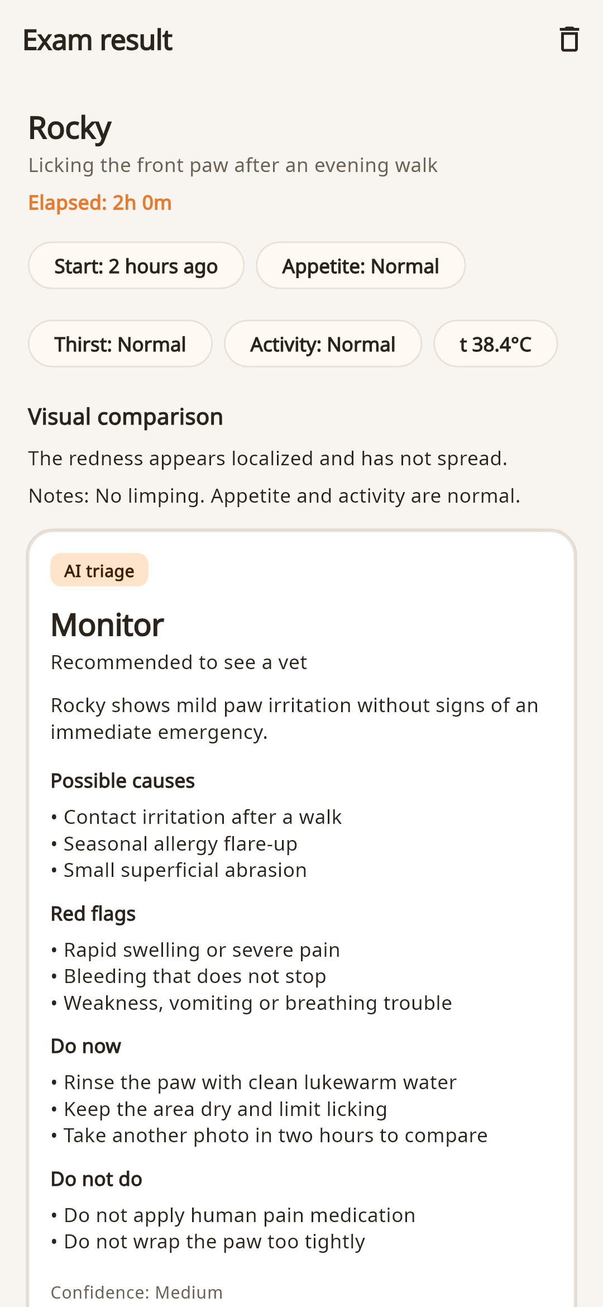
Task: Tap the 'Do now' heading
Action: (x=86, y=1046)
